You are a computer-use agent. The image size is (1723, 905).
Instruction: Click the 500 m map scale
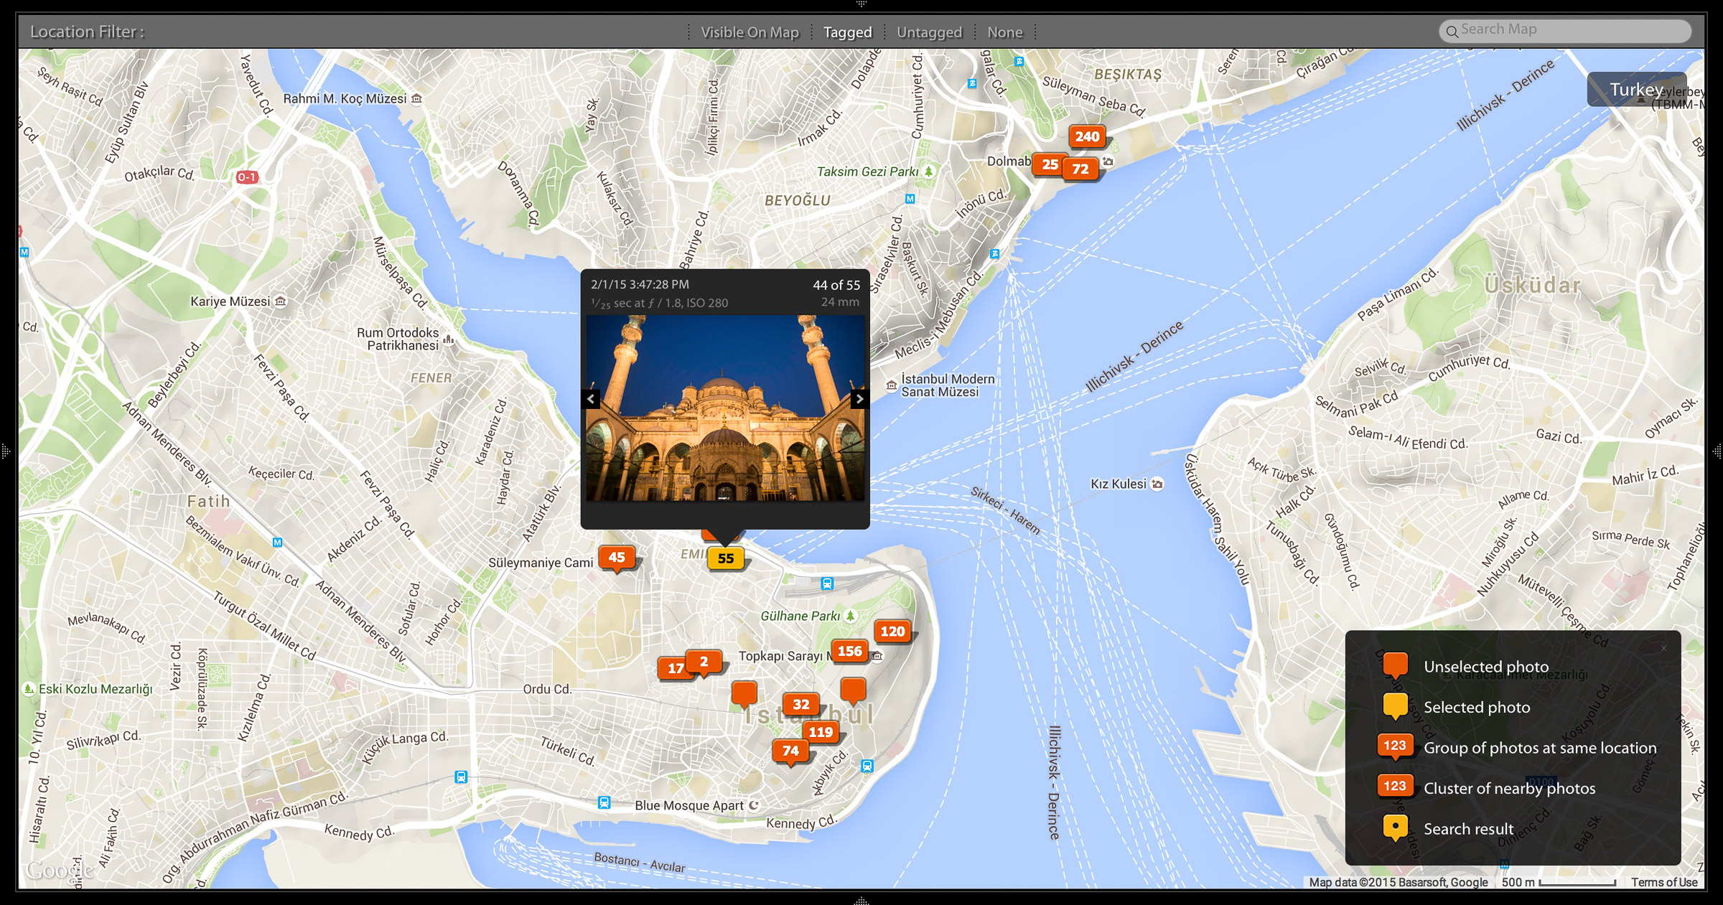pyautogui.click(x=1558, y=882)
